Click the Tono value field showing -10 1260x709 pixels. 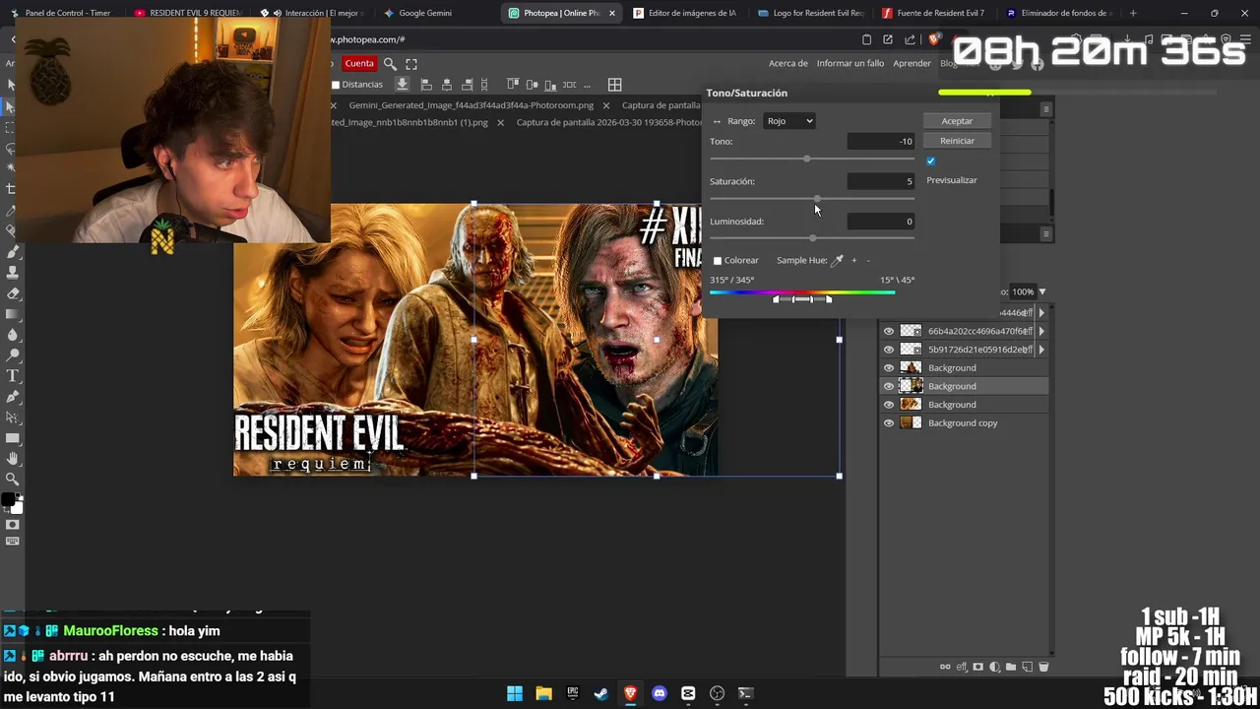881,141
